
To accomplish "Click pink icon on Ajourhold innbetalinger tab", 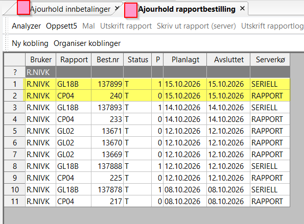I will pos(24,7).
